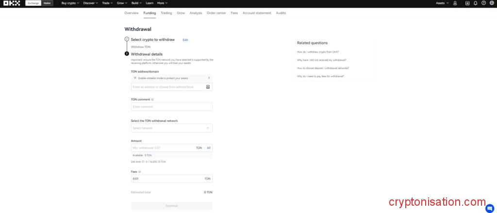
Task: Click the Edit link for crypto selection
Action: click(185, 40)
